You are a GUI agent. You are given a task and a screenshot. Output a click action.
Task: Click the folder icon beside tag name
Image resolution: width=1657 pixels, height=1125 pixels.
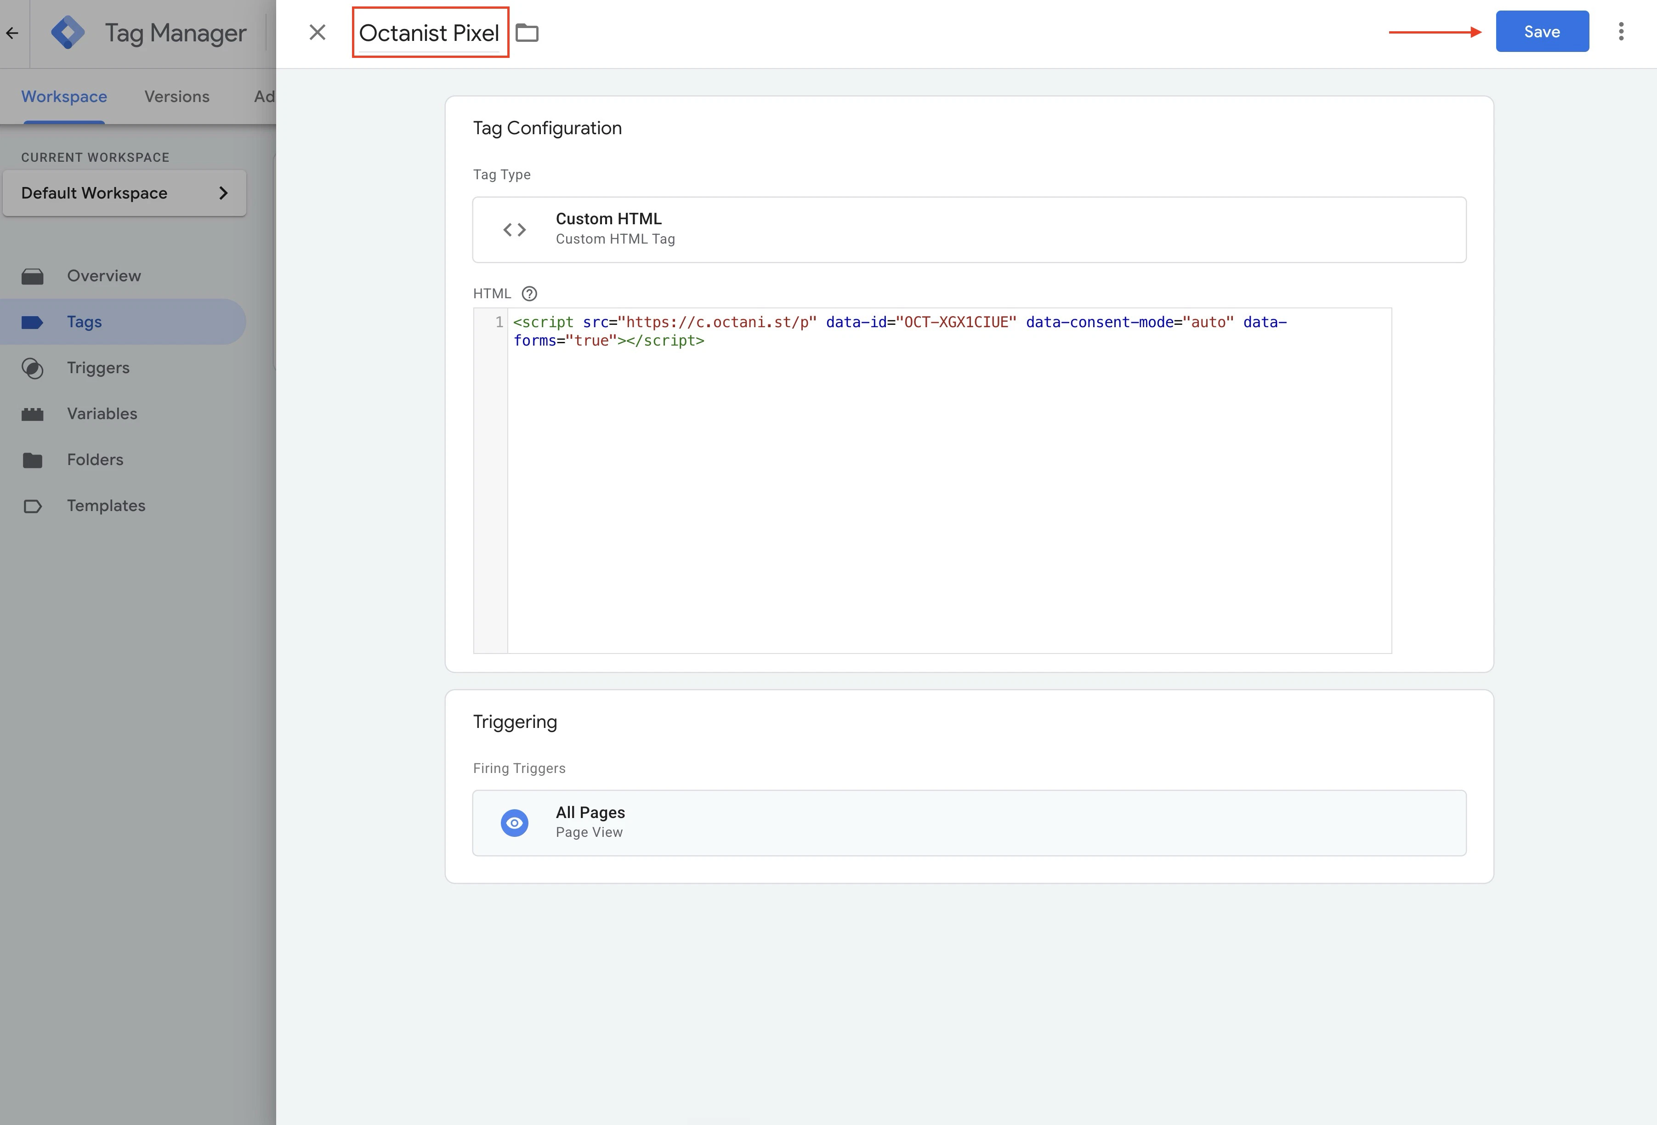point(527,33)
